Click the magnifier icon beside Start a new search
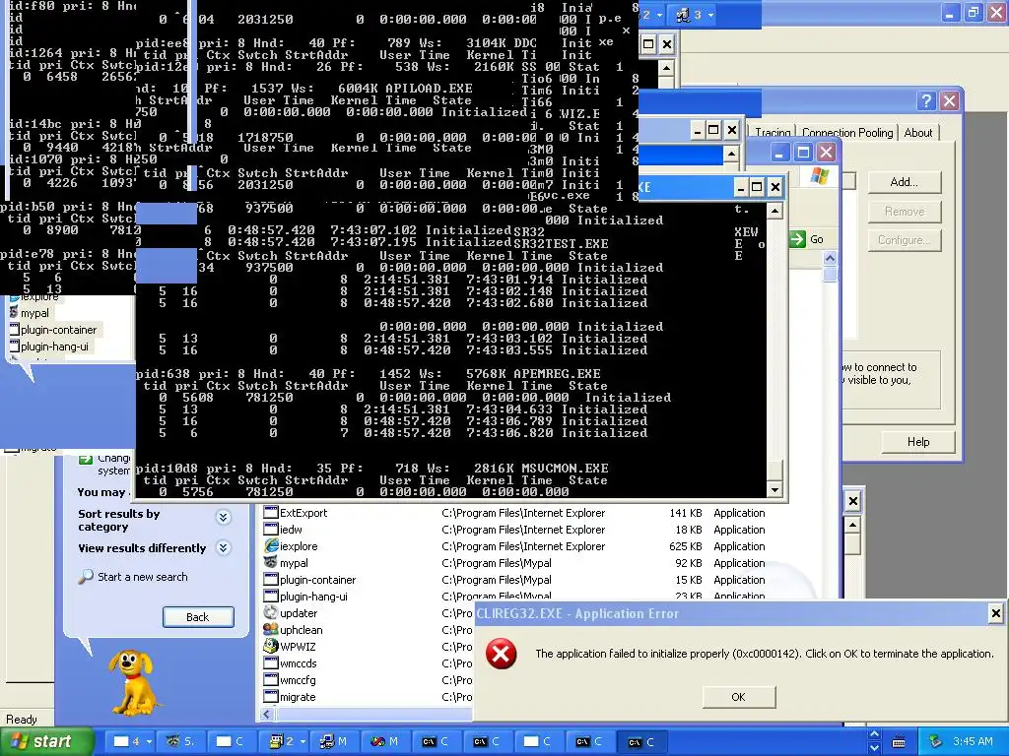The image size is (1009, 756). (86, 577)
